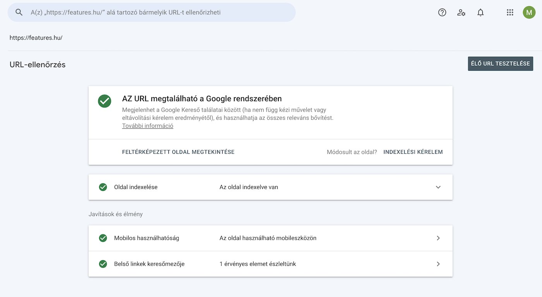Click the large green URL status checkmark

click(x=105, y=101)
